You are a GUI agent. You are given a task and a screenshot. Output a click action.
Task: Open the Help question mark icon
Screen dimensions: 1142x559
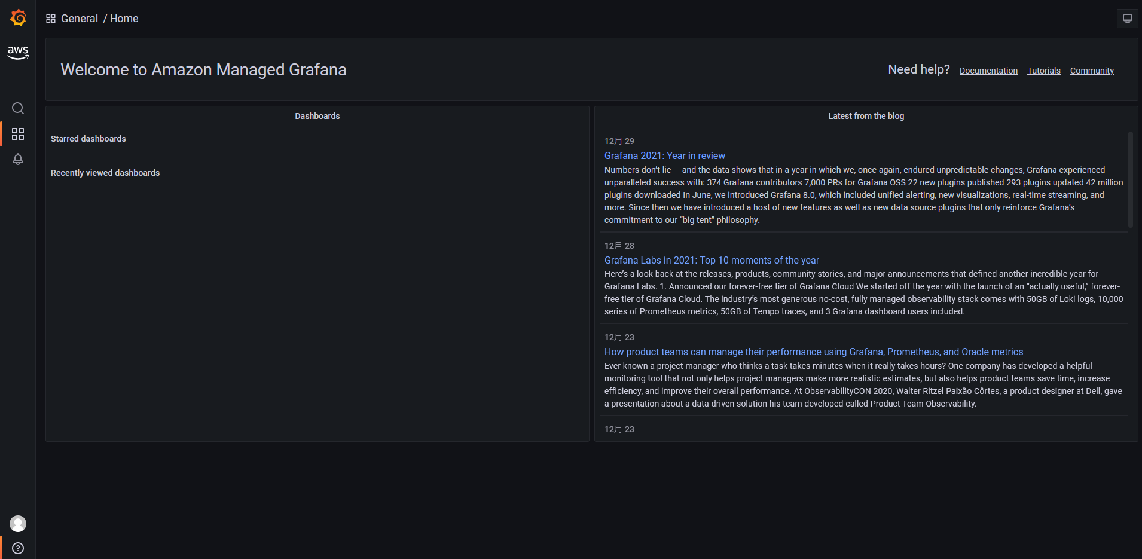coord(18,548)
